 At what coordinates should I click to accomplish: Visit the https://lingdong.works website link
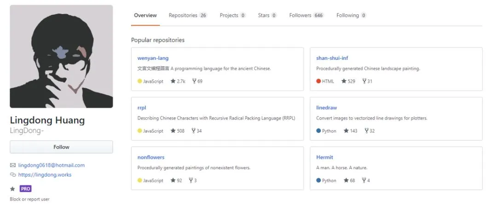[45, 175]
